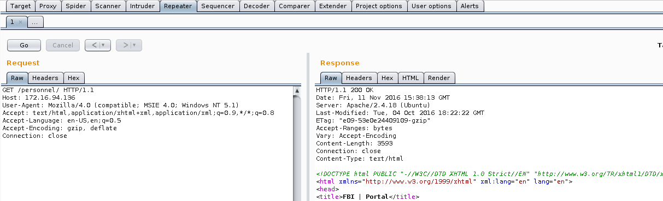This screenshot has height=201, width=663.
Task: Click the ETag header line
Action: (373, 120)
